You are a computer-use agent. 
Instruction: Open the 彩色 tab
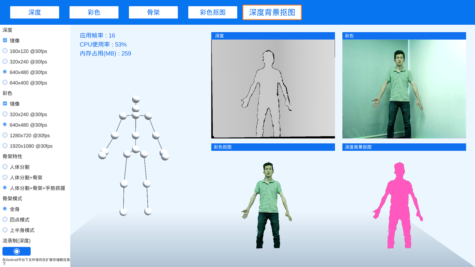[x=94, y=12]
